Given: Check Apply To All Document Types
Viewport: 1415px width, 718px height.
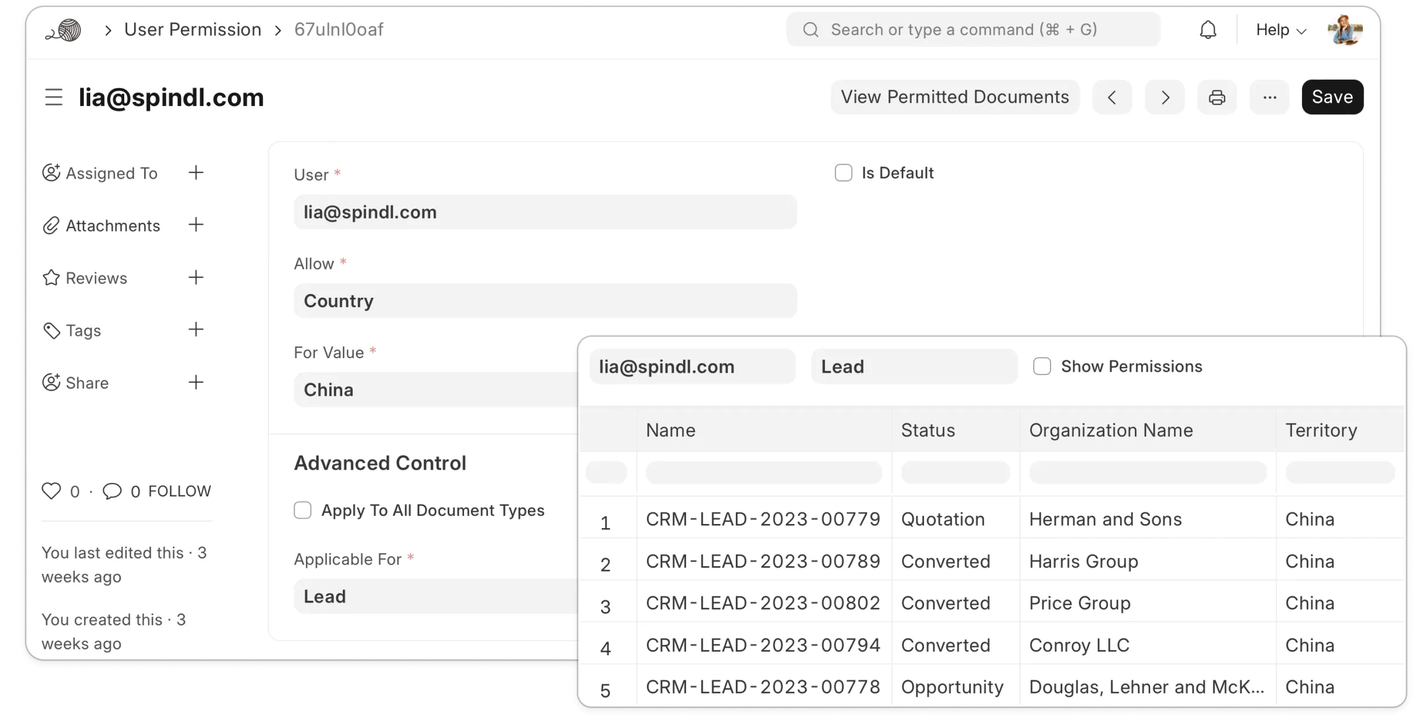Looking at the screenshot, I should pyautogui.click(x=302, y=511).
